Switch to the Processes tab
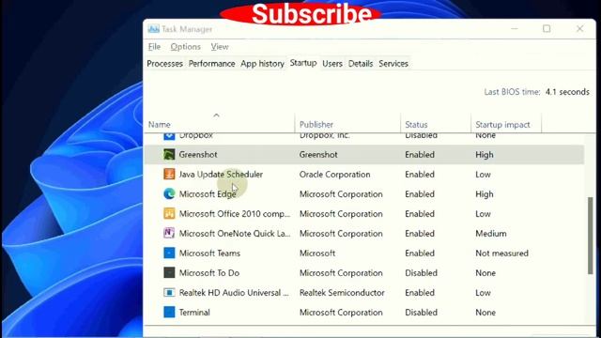This screenshot has width=601, height=338. click(165, 64)
